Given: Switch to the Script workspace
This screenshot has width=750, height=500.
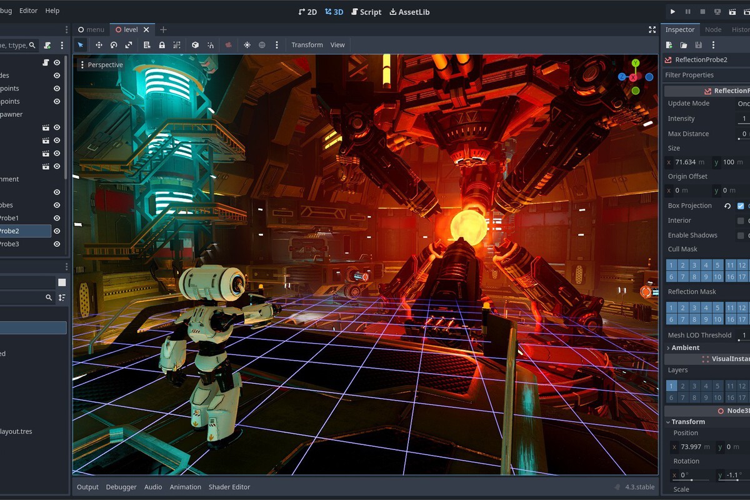Looking at the screenshot, I should 366,11.
